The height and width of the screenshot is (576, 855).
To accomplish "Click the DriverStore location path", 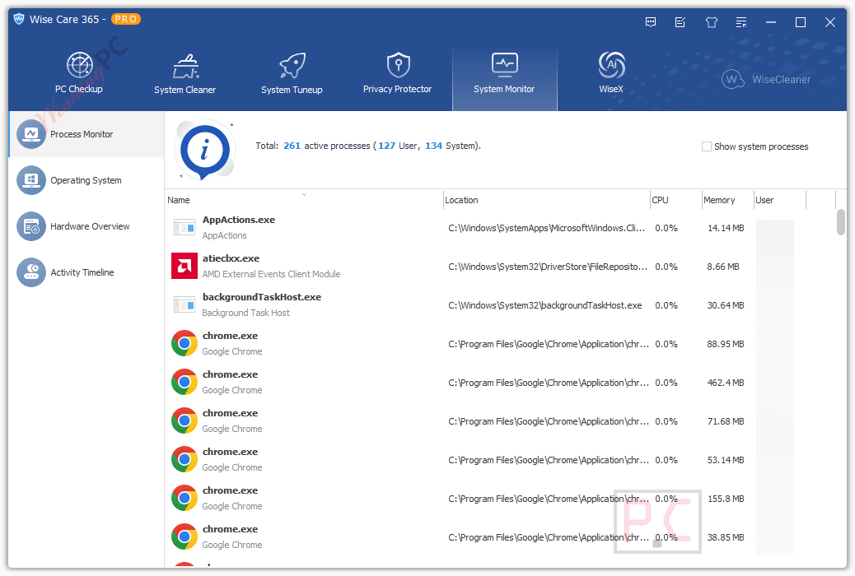I will coord(548,267).
